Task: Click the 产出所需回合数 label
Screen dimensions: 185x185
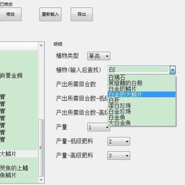Action: coord(76,84)
